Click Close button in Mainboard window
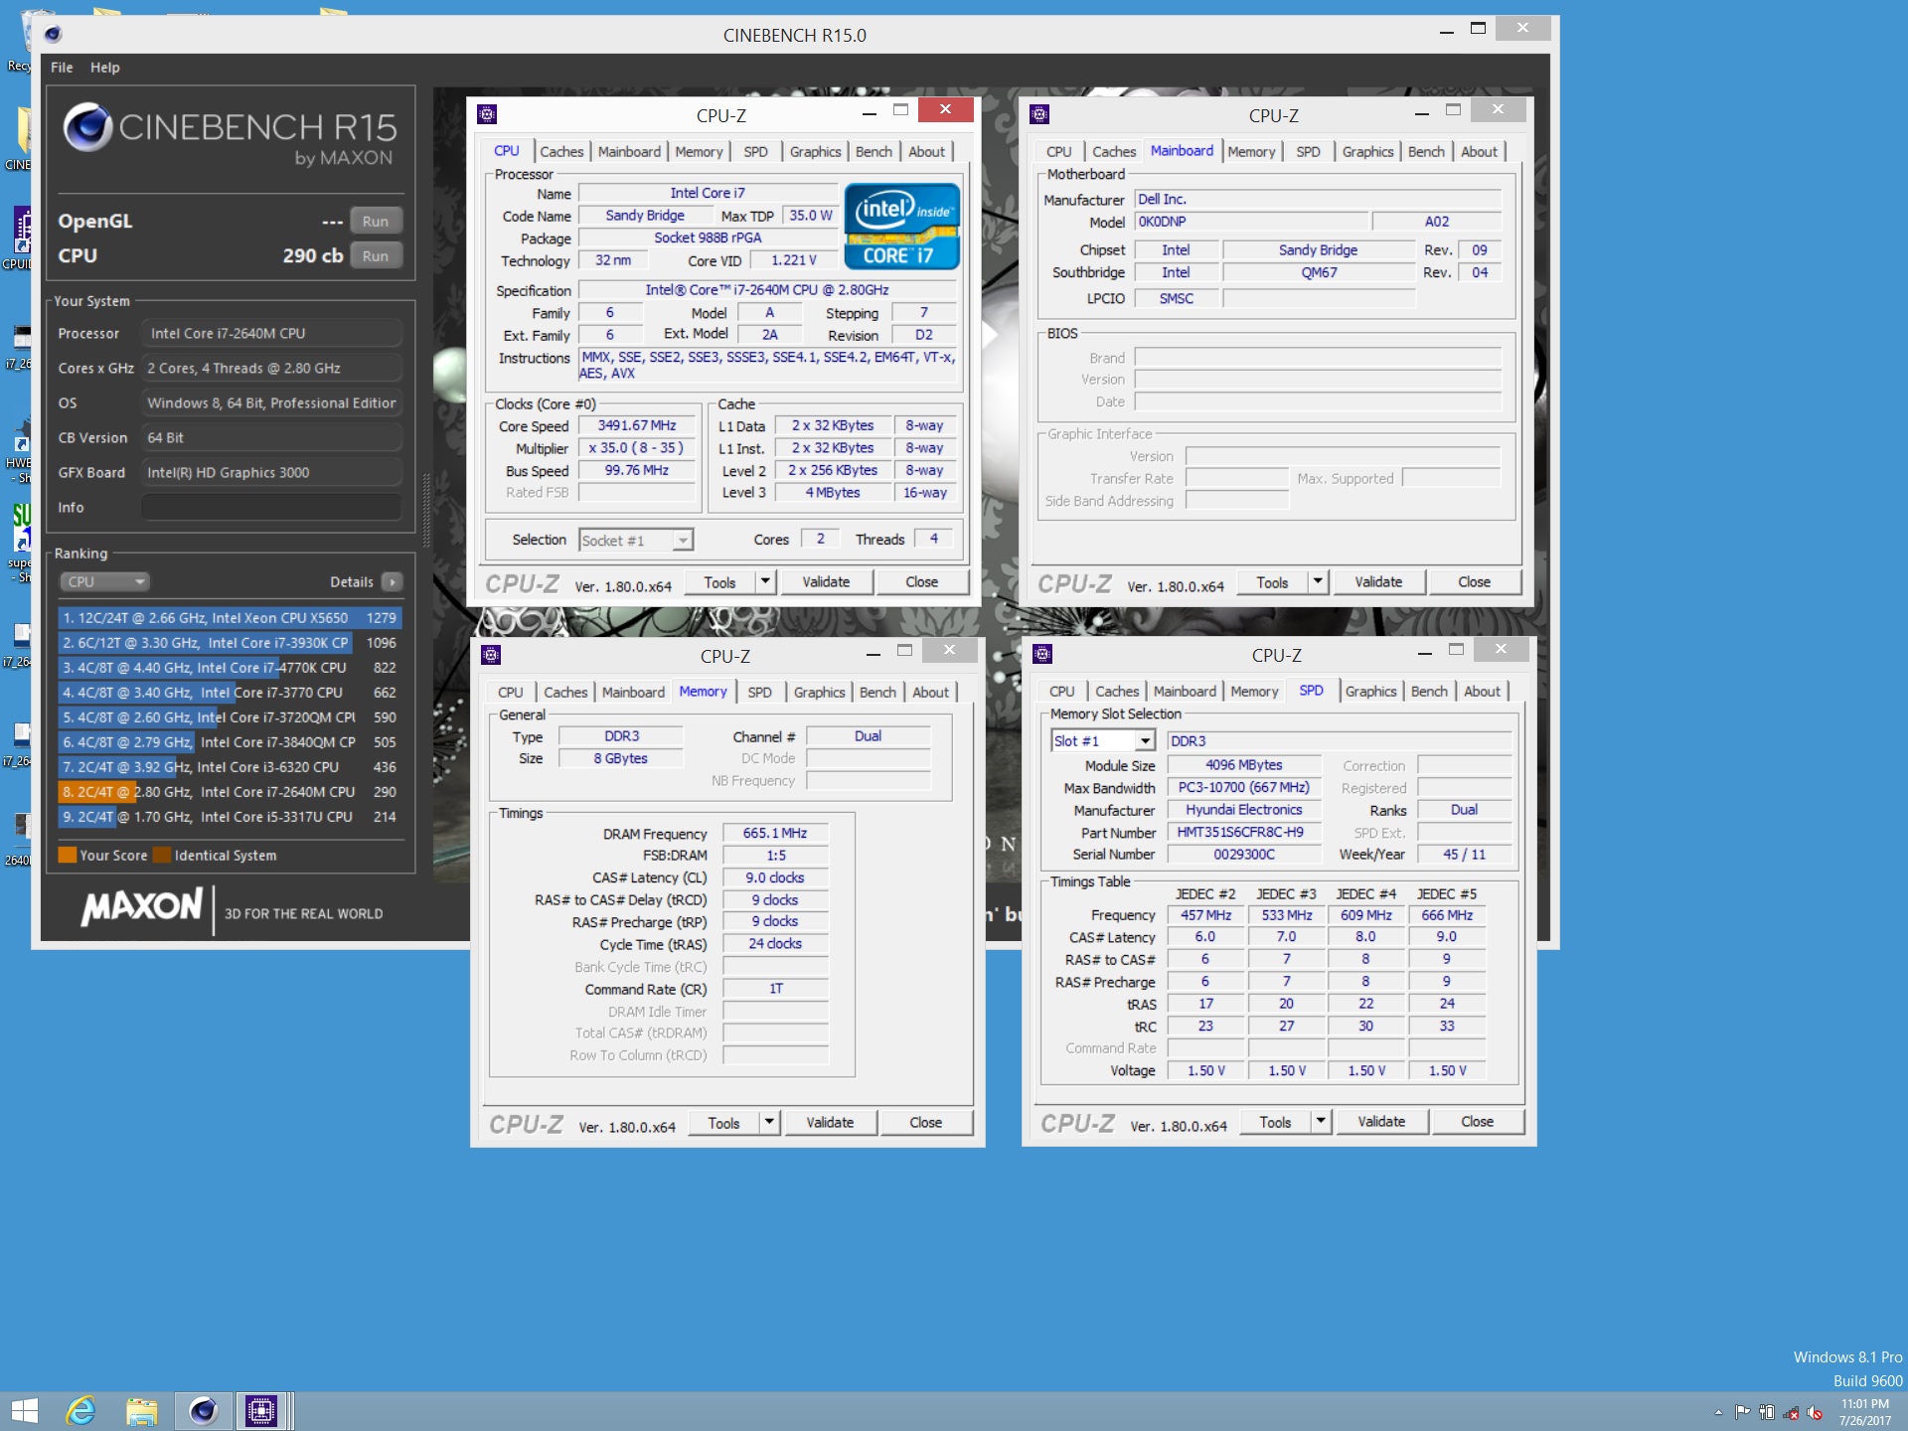The height and width of the screenshot is (1431, 1908). coord(1474,581)
